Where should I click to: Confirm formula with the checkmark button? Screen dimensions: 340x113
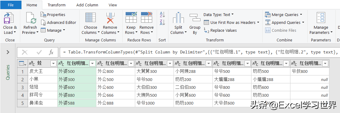(39, 52)
